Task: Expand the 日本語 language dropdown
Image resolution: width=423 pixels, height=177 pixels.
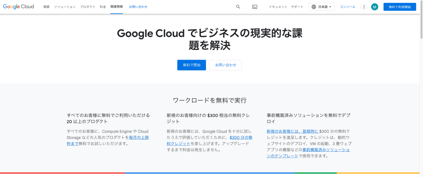Action: pos(321,7)
